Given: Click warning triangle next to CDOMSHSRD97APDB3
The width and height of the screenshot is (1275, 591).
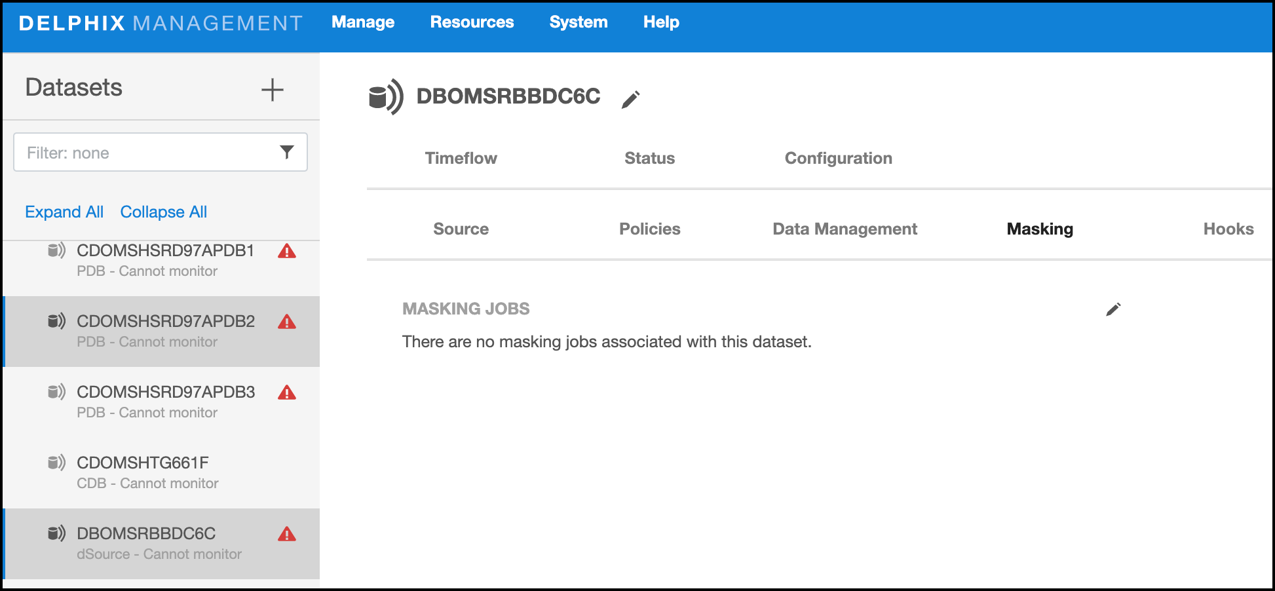Looking at the screenshot, I should click(x=287, y=393).
